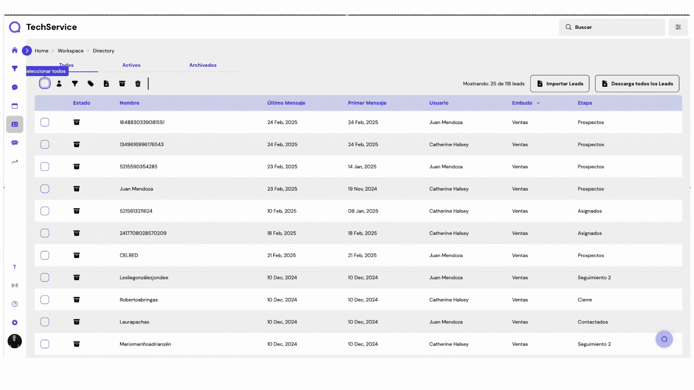
Task: Switch to the Activos tab
Action: 131,65
